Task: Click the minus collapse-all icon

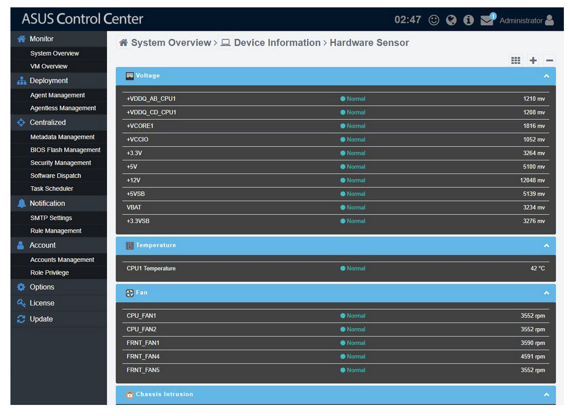Action: coord(549,60)
